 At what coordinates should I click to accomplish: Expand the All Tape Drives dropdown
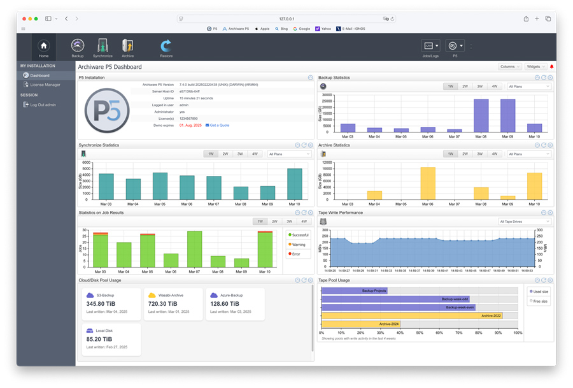(x=525, y=222)
